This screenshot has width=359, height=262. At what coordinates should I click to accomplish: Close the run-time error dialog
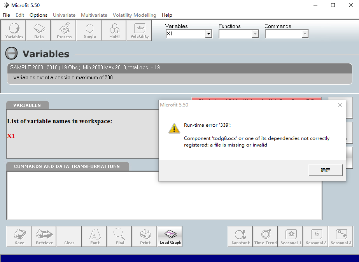(x=340, y=105)
